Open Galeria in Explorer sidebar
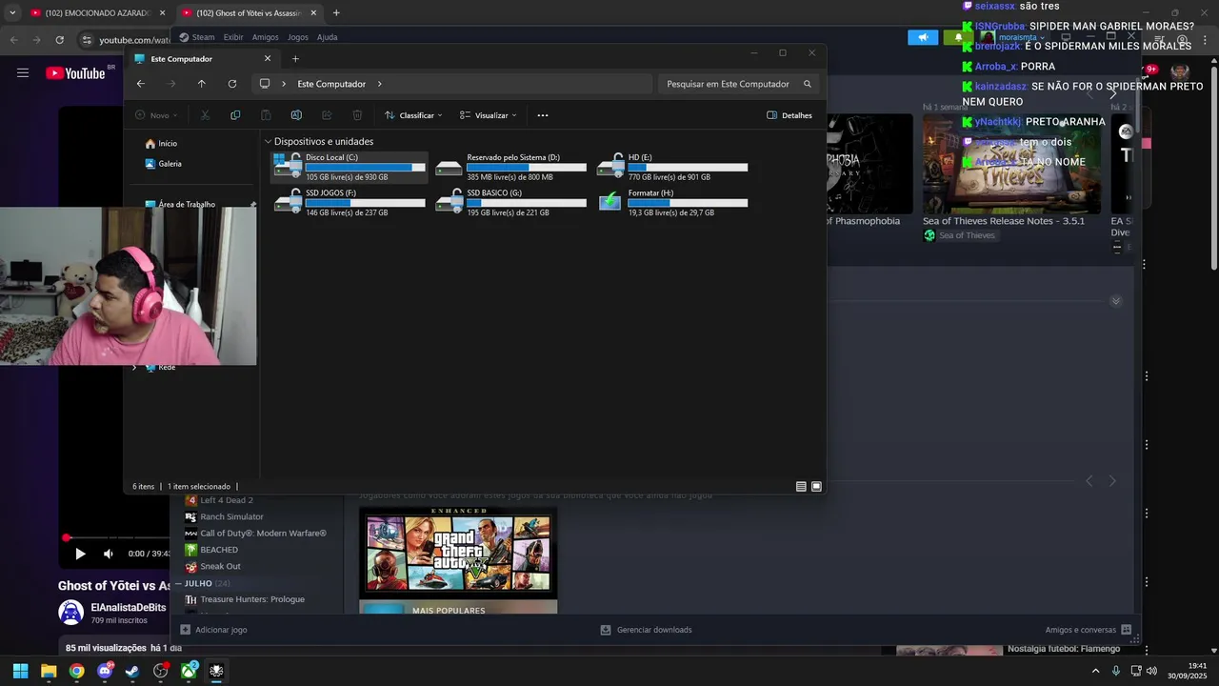Viewport: 1219px width, 686px height. click(x=163, y=164)
